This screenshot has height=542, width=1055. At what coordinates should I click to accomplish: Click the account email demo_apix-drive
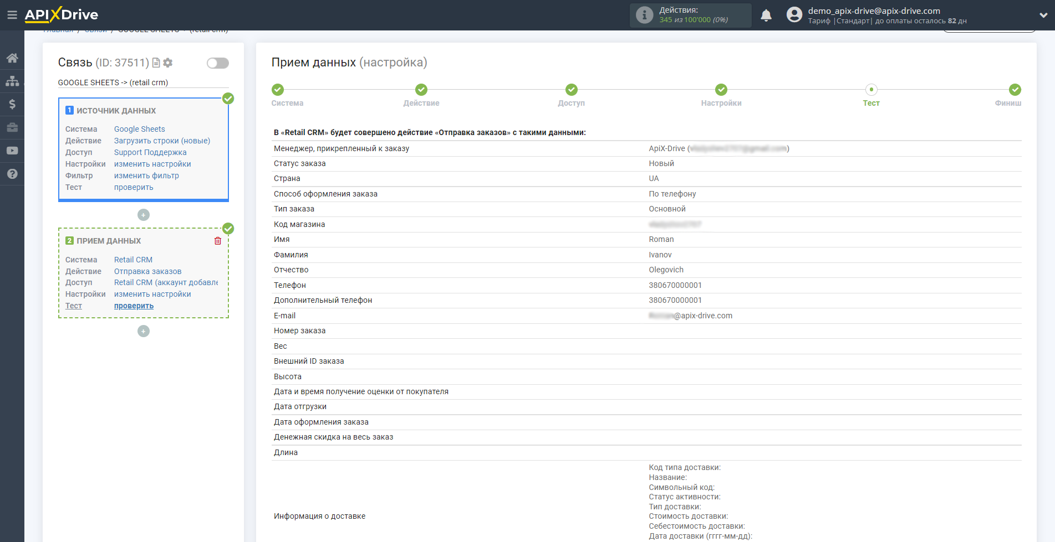pos(874,11)
